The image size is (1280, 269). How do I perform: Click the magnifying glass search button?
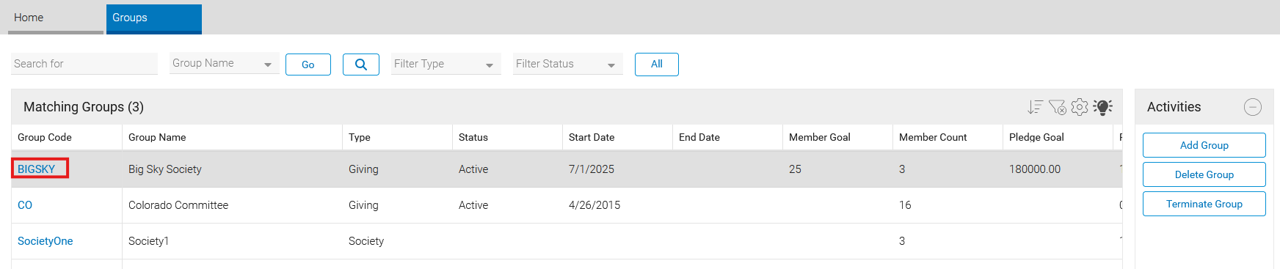tap(361, 65)
